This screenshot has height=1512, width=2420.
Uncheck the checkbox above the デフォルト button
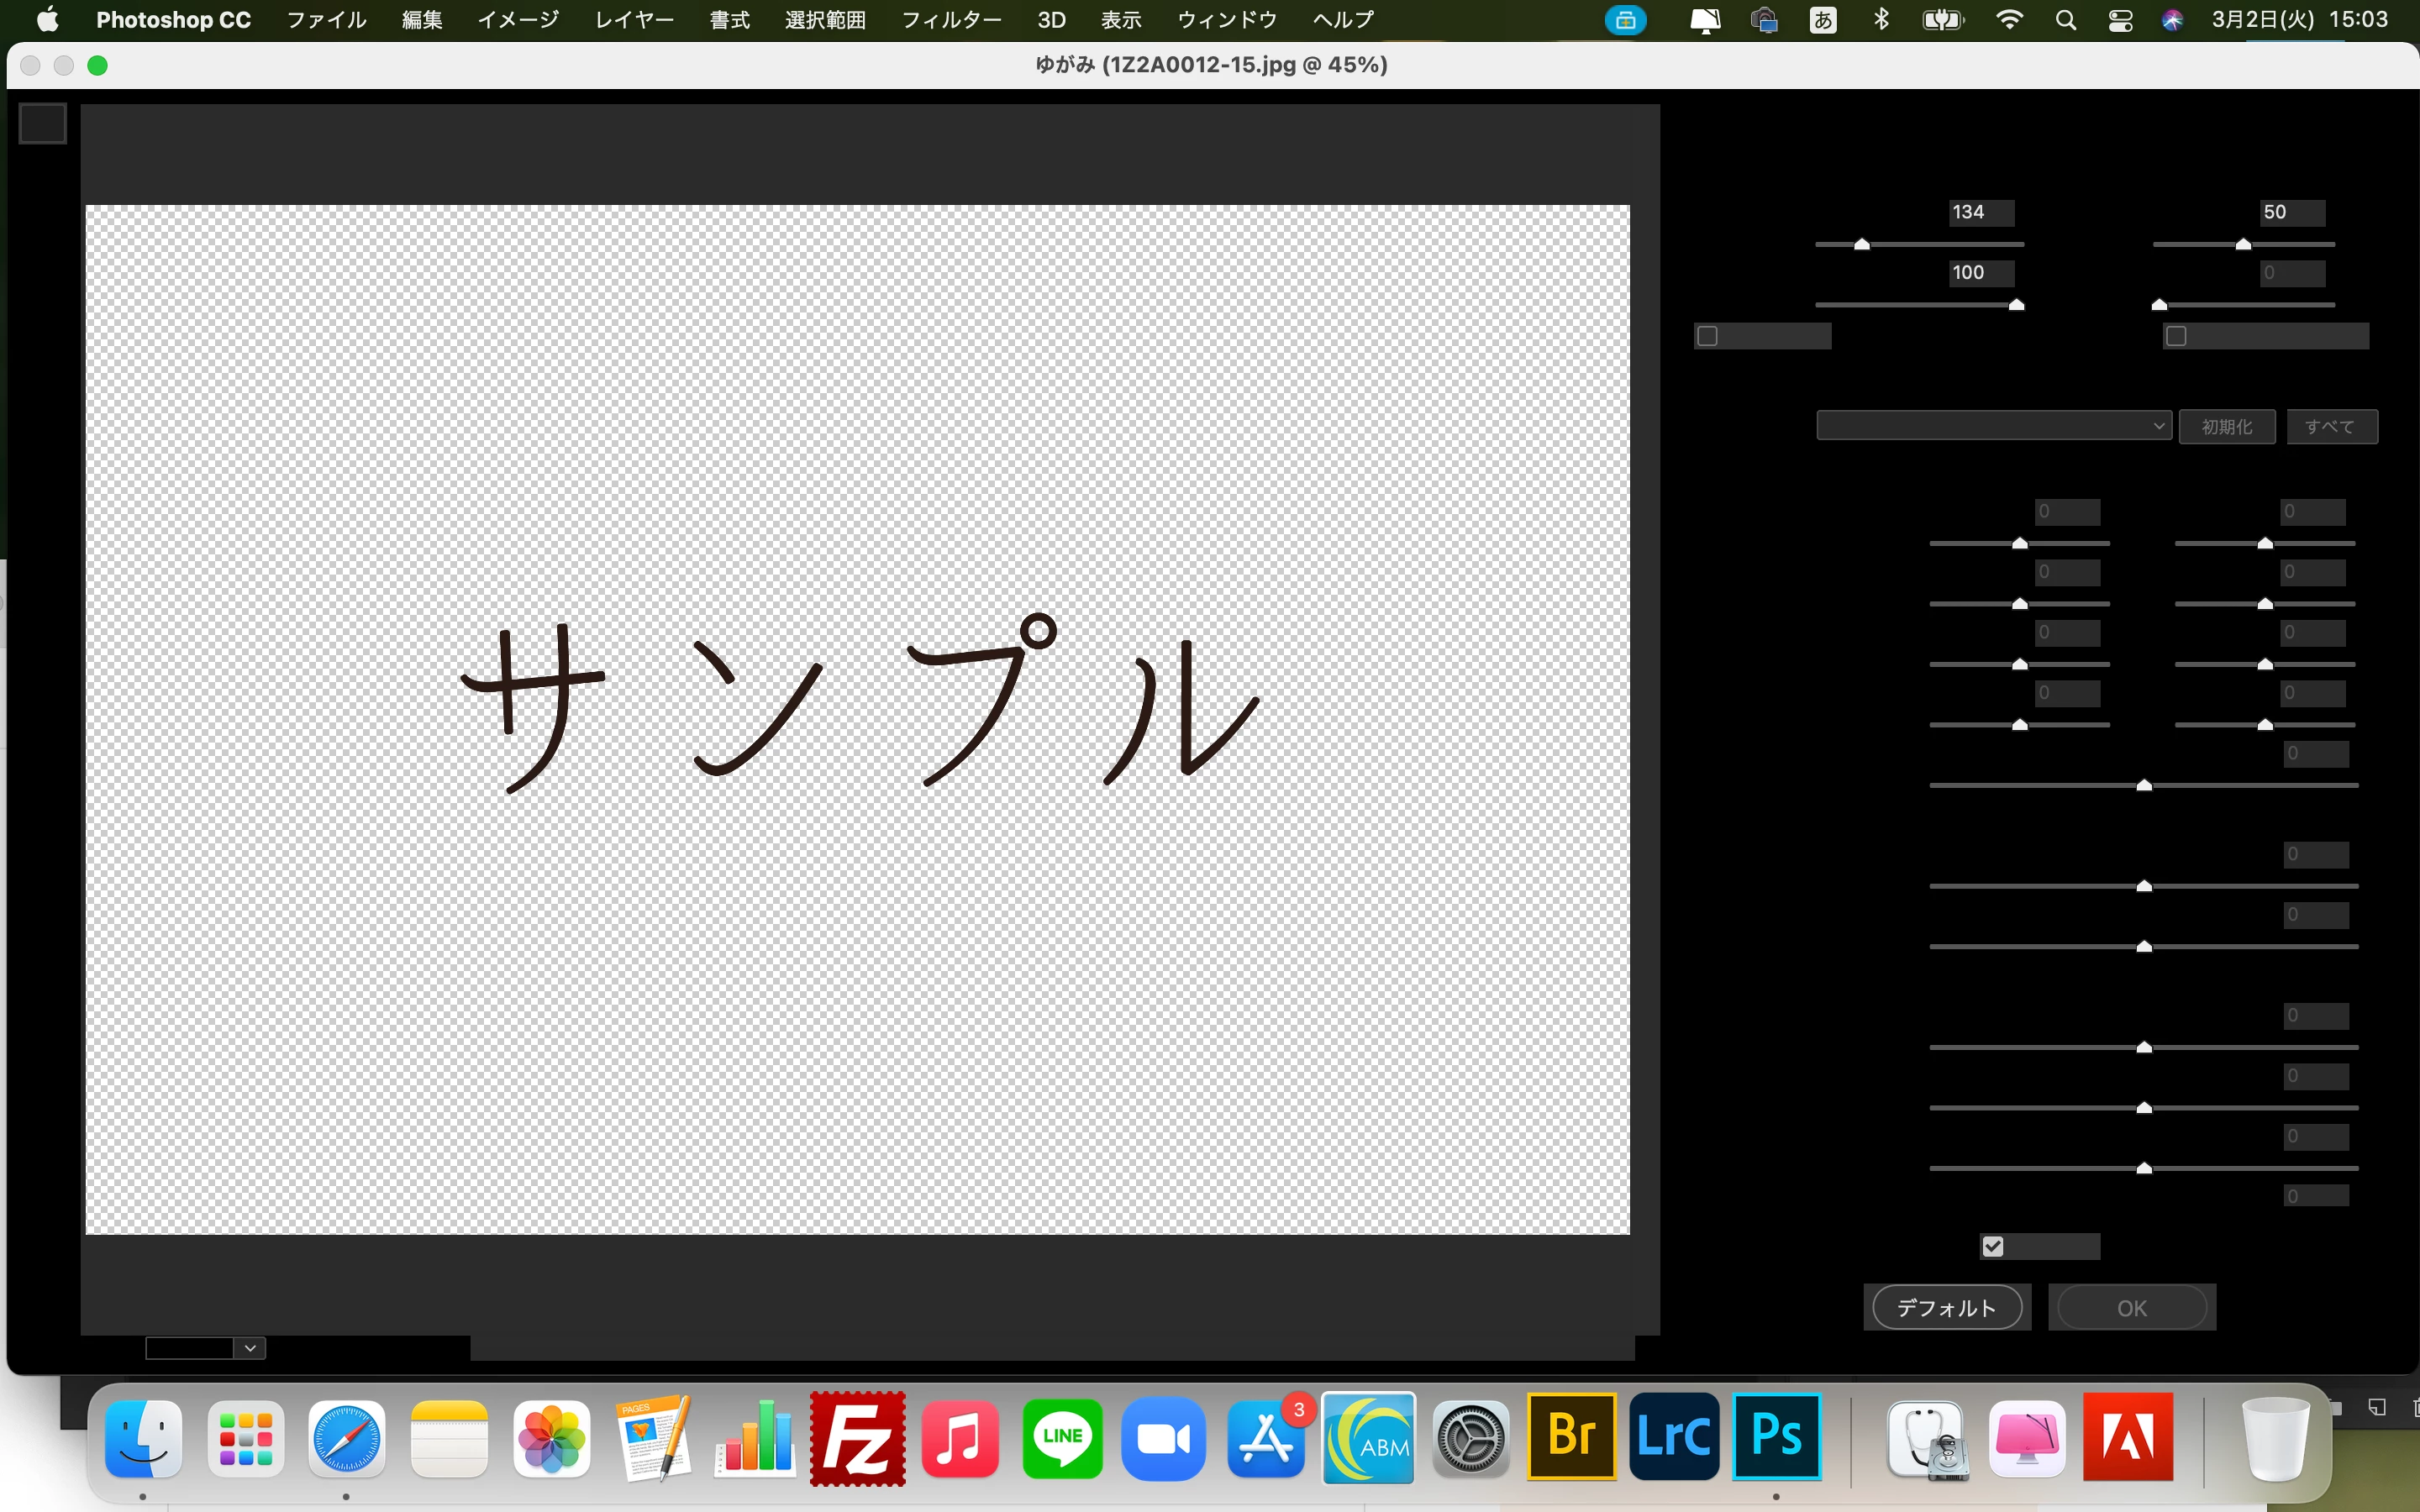point(1993,1246)
